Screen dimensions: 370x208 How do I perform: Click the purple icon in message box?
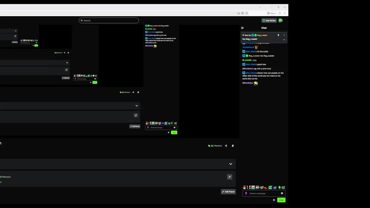click(246, 193)
